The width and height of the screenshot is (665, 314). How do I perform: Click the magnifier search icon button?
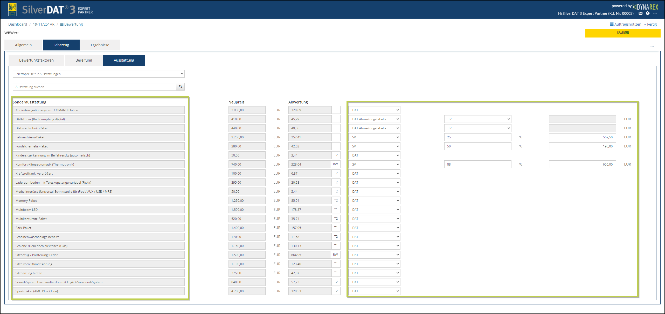[x=180, y=87]
